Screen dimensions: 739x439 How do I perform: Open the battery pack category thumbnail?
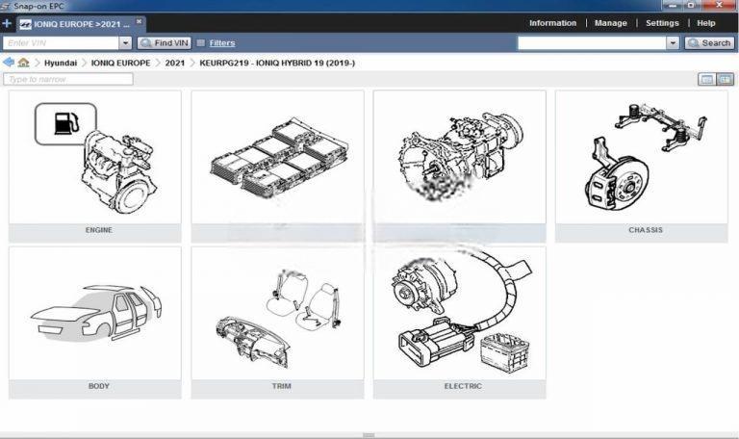point(277,158)
